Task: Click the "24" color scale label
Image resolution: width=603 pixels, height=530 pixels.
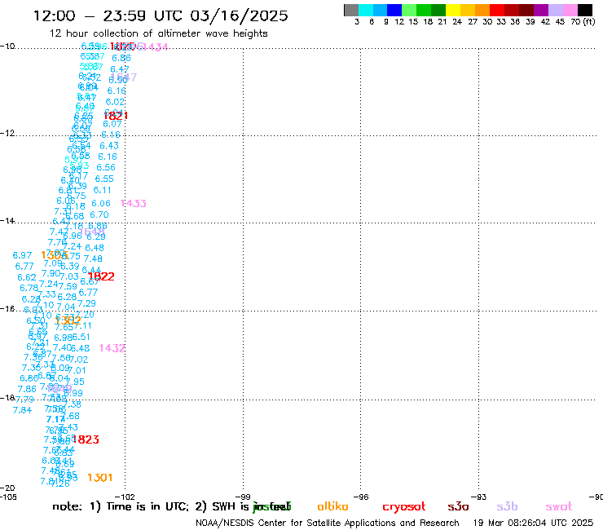Action: click(x=457, y=22)
